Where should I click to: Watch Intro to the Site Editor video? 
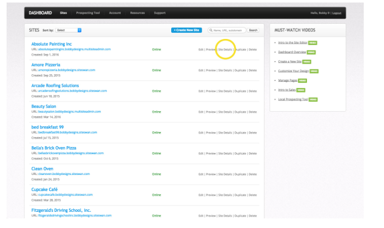click(293, 42)
